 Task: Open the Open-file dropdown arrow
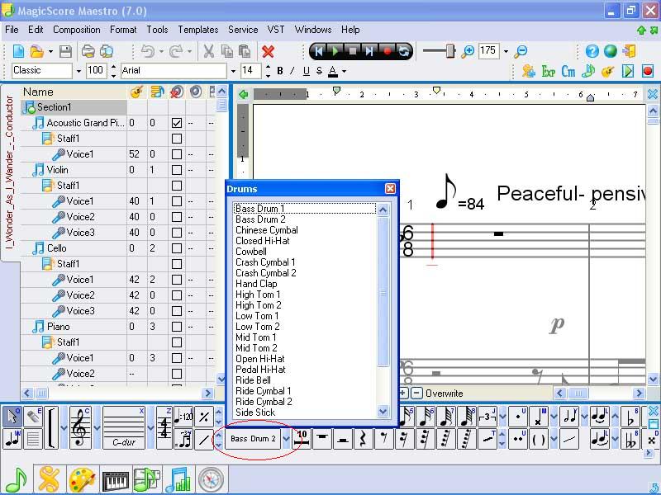[x=50, y=51]
